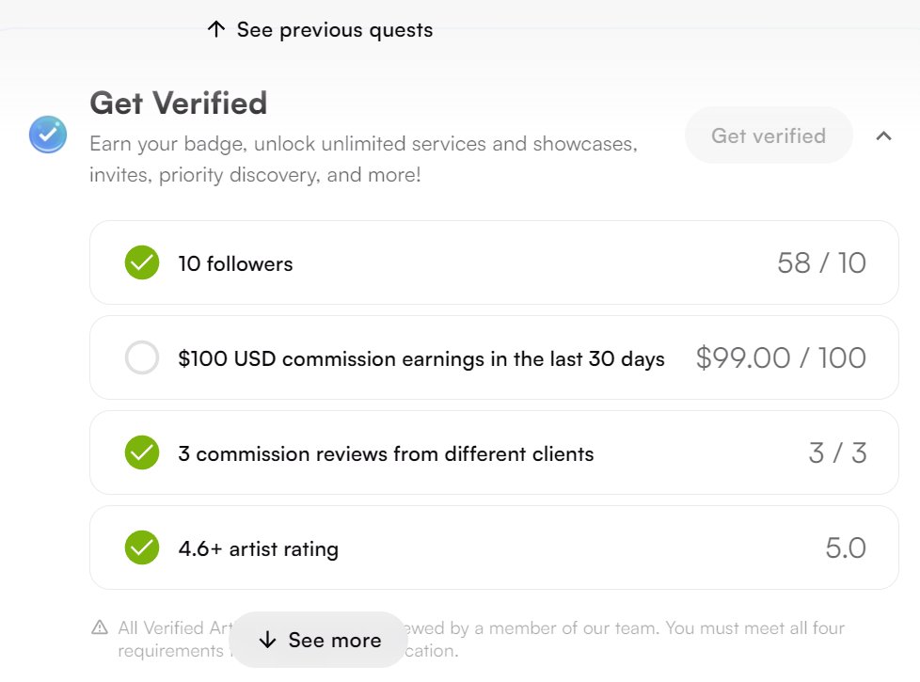Toggle the green check next to 10 followers
This screenshot has height=682, width=920.
pyautogui.click(x=142, y=263)
